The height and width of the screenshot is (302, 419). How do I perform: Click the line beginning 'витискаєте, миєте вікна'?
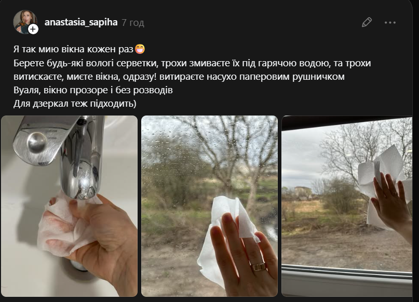179,77
